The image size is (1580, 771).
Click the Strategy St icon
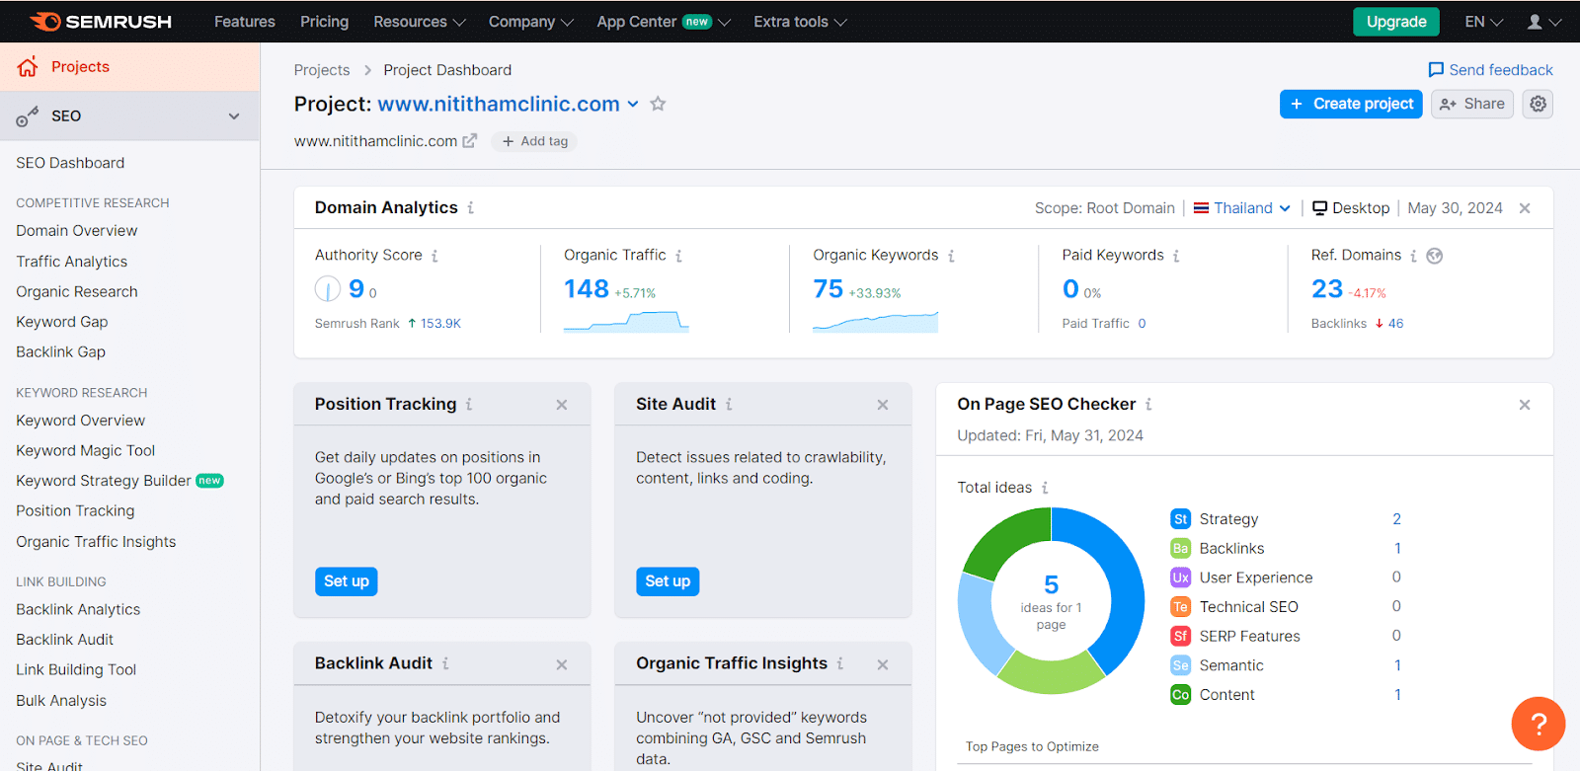[x=1180, y=519]
